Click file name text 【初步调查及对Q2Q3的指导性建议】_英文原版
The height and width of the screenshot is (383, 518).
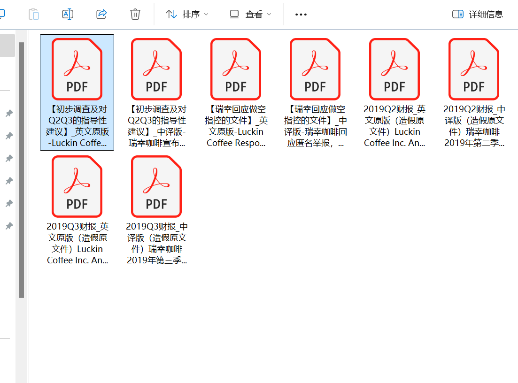point(77,126)
